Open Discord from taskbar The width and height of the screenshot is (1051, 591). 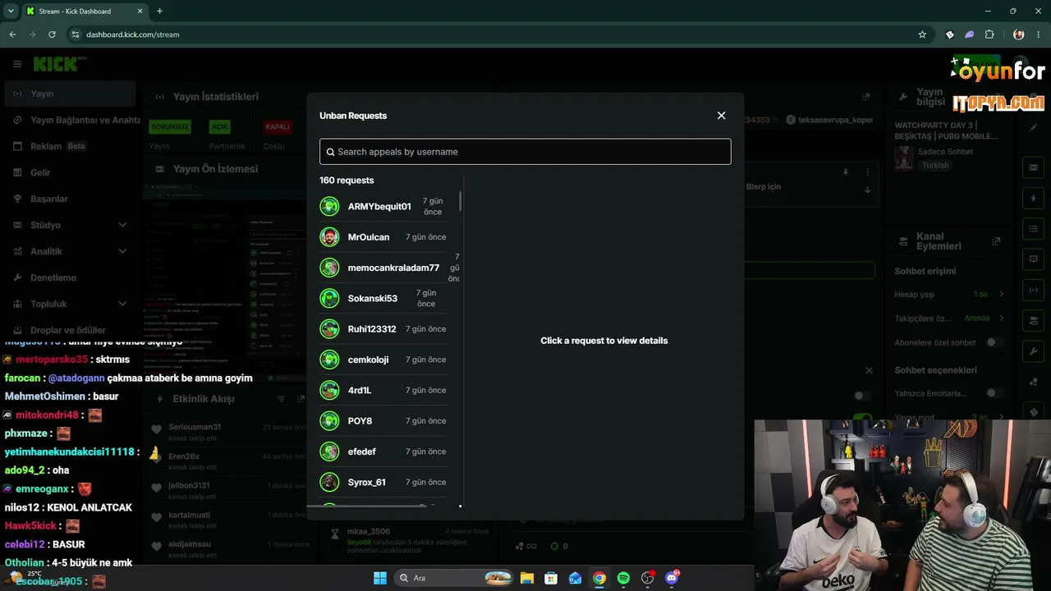coord(672,578)
